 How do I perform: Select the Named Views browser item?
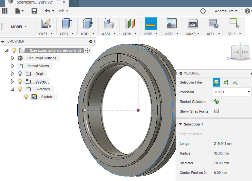pos(38,66)
